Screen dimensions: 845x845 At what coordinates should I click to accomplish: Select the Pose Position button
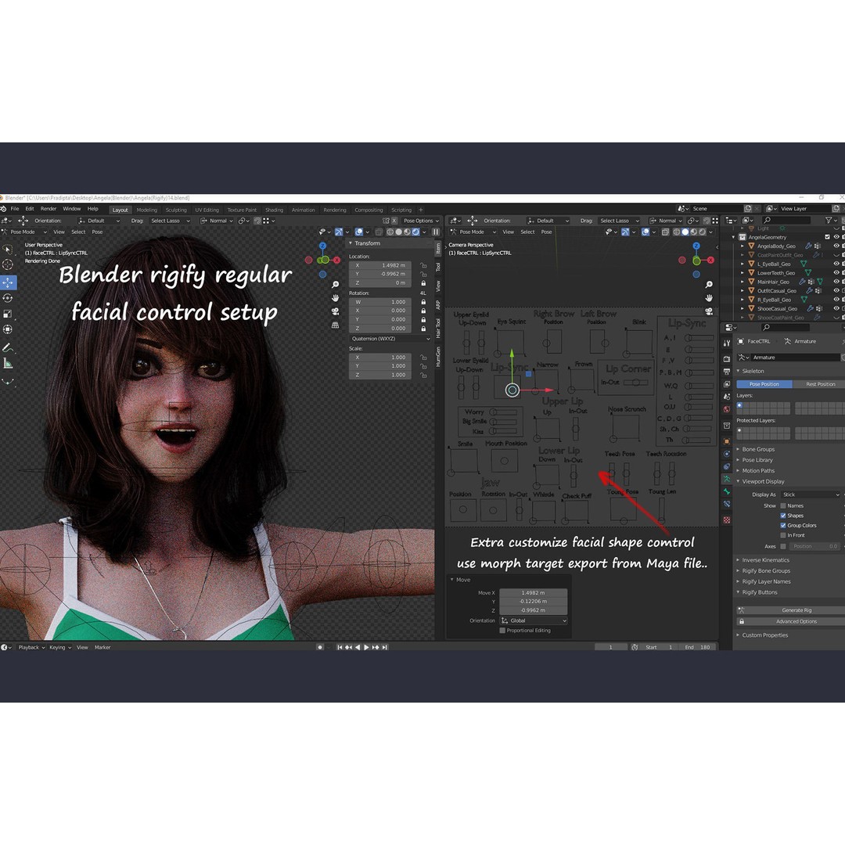click(x=764, y=384)
